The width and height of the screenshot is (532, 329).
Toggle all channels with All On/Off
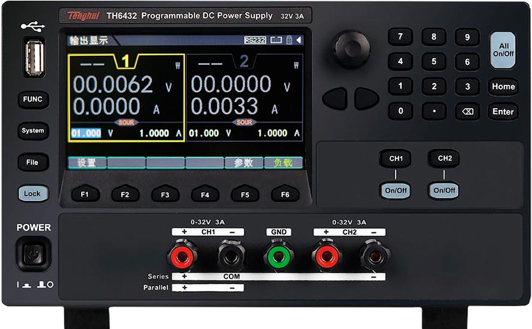coord(503,50)
